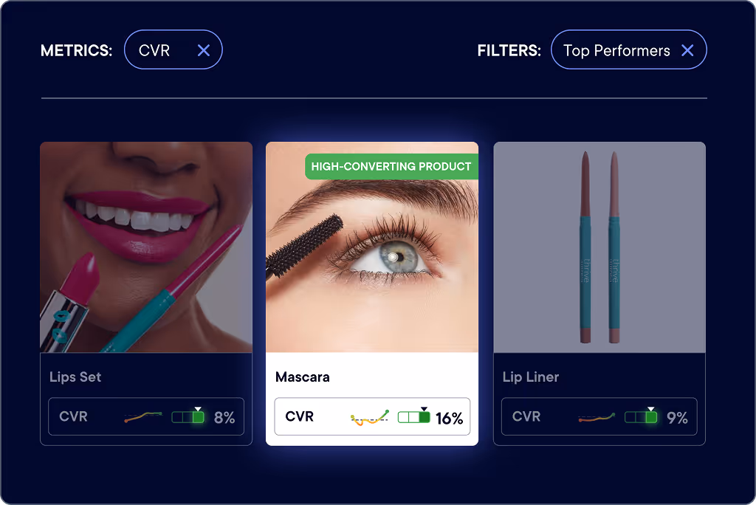
Task: Open the Lip Liner product title
Action: (530, 377)
